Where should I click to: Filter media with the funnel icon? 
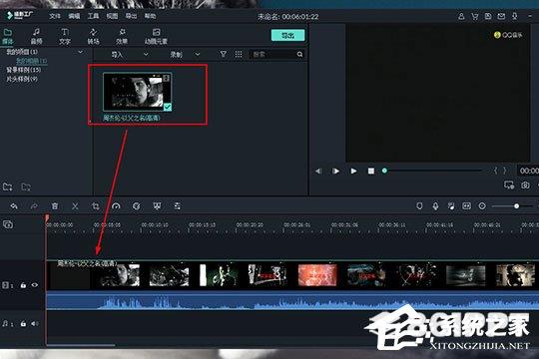pyautogui.click(x=224, y=54)
